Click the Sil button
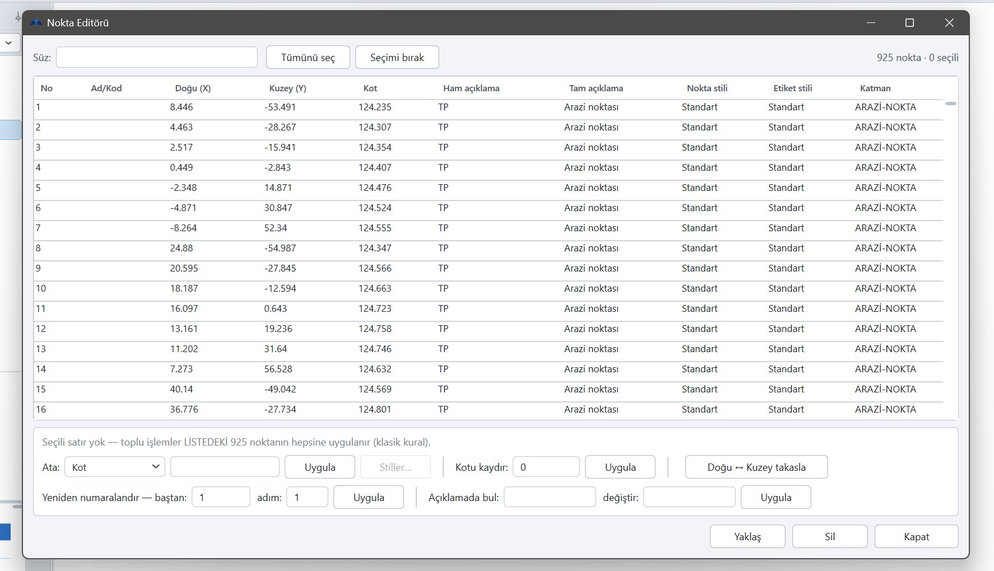Image resolution: width=994 pixels, height=571 pixels. [x=830, y=536]
